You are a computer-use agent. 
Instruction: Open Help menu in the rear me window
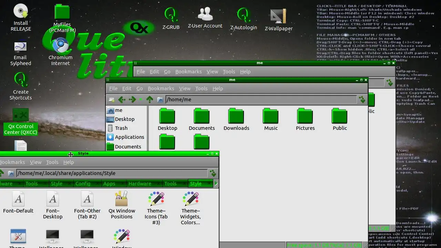pyautogui.click(x=245, y=72)
